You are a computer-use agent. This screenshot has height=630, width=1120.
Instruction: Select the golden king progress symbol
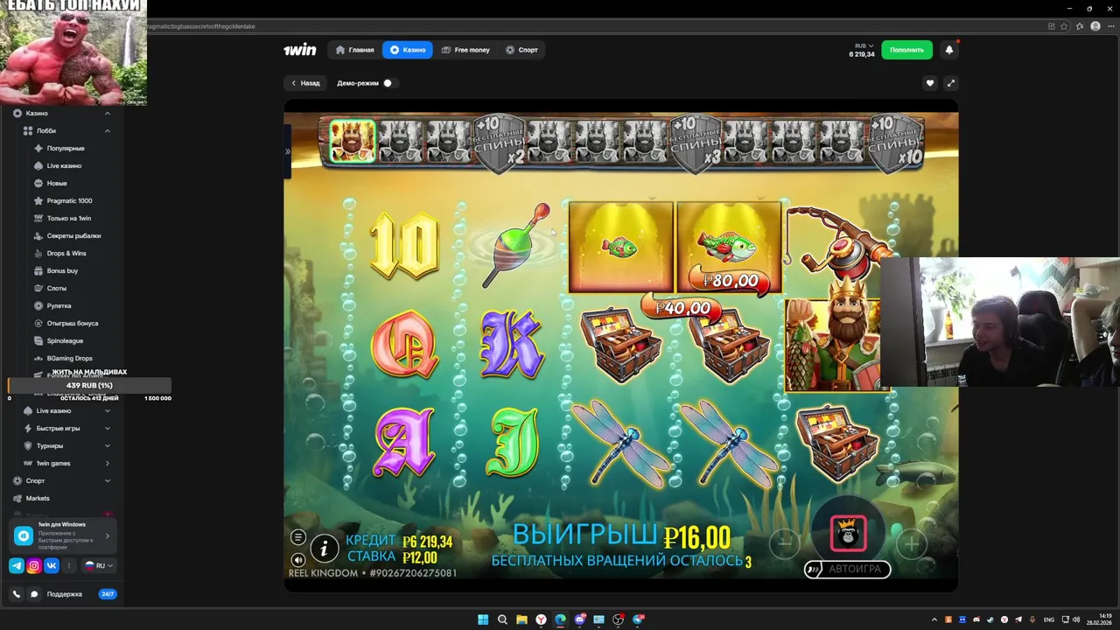click(352, 141)
